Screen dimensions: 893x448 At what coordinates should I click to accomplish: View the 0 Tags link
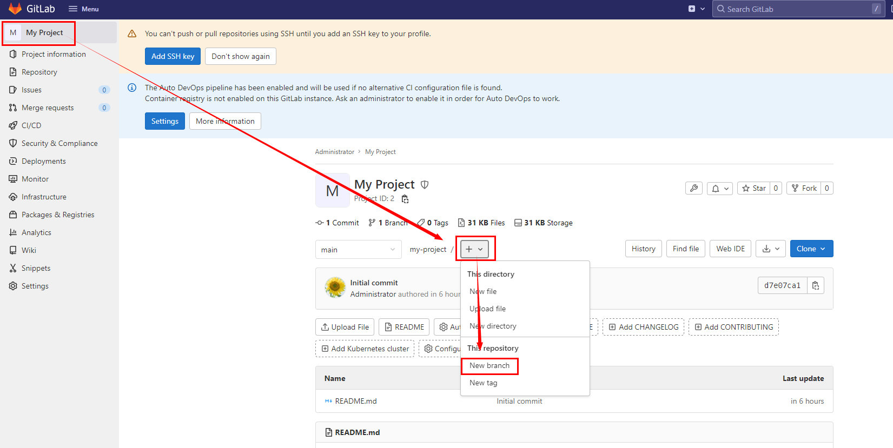point(433,223)
